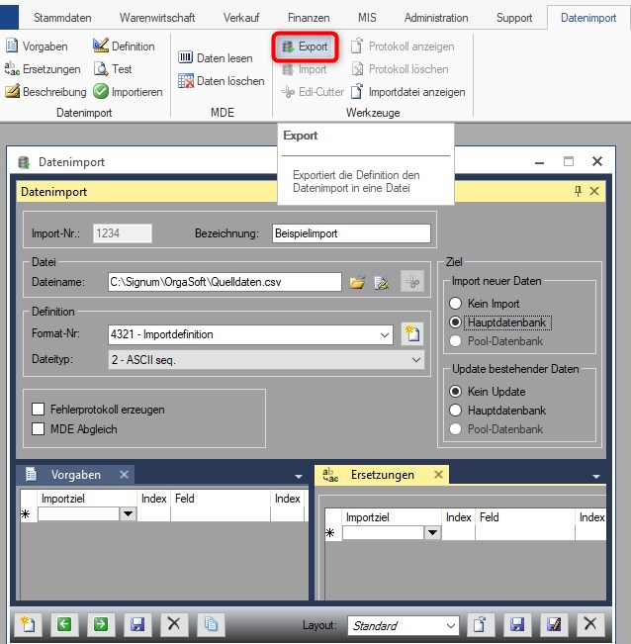Image resolution: width=631 pixels, height=644 pixels.
Task: Click green left arrow in bottom toolbar
Action: click(64, 624)
